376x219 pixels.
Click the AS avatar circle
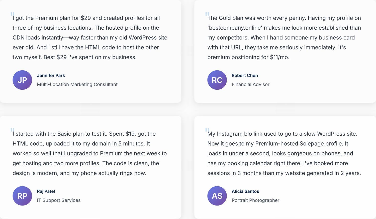(x=217, y=196)
